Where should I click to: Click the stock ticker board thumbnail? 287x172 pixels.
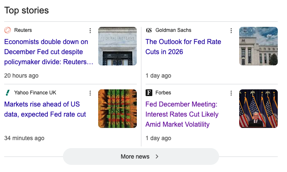coord(117,109)
